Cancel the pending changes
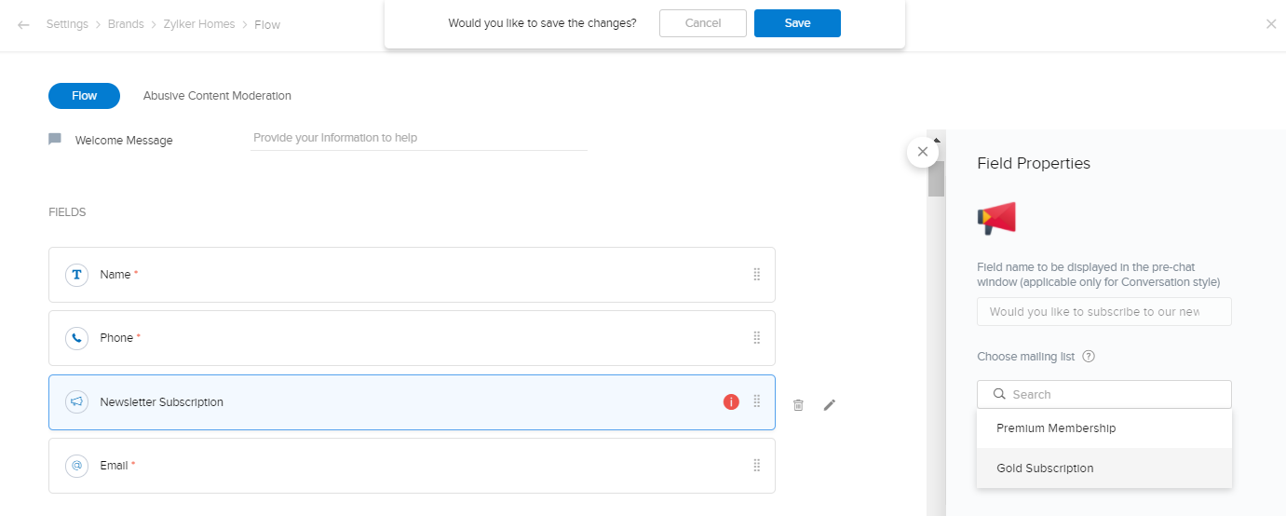1286x516 pixels. 702,23
